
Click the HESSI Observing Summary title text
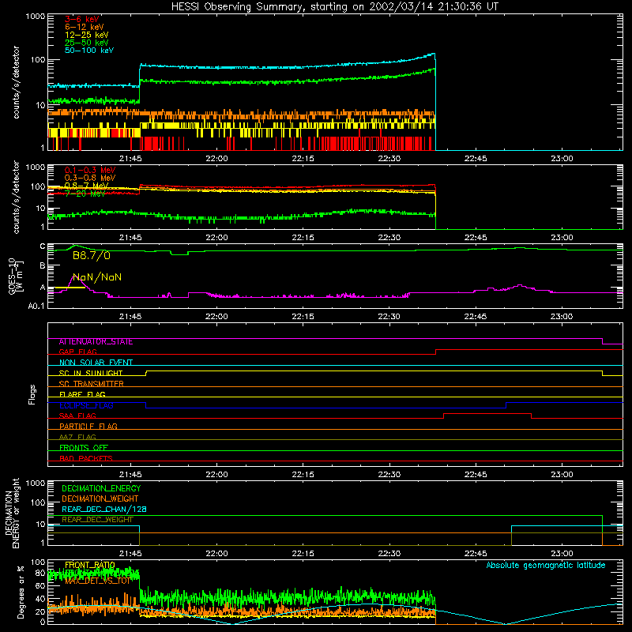334,6
